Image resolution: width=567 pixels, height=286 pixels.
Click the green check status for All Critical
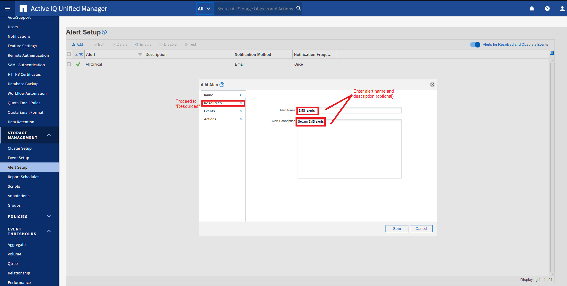pos(78,64)
